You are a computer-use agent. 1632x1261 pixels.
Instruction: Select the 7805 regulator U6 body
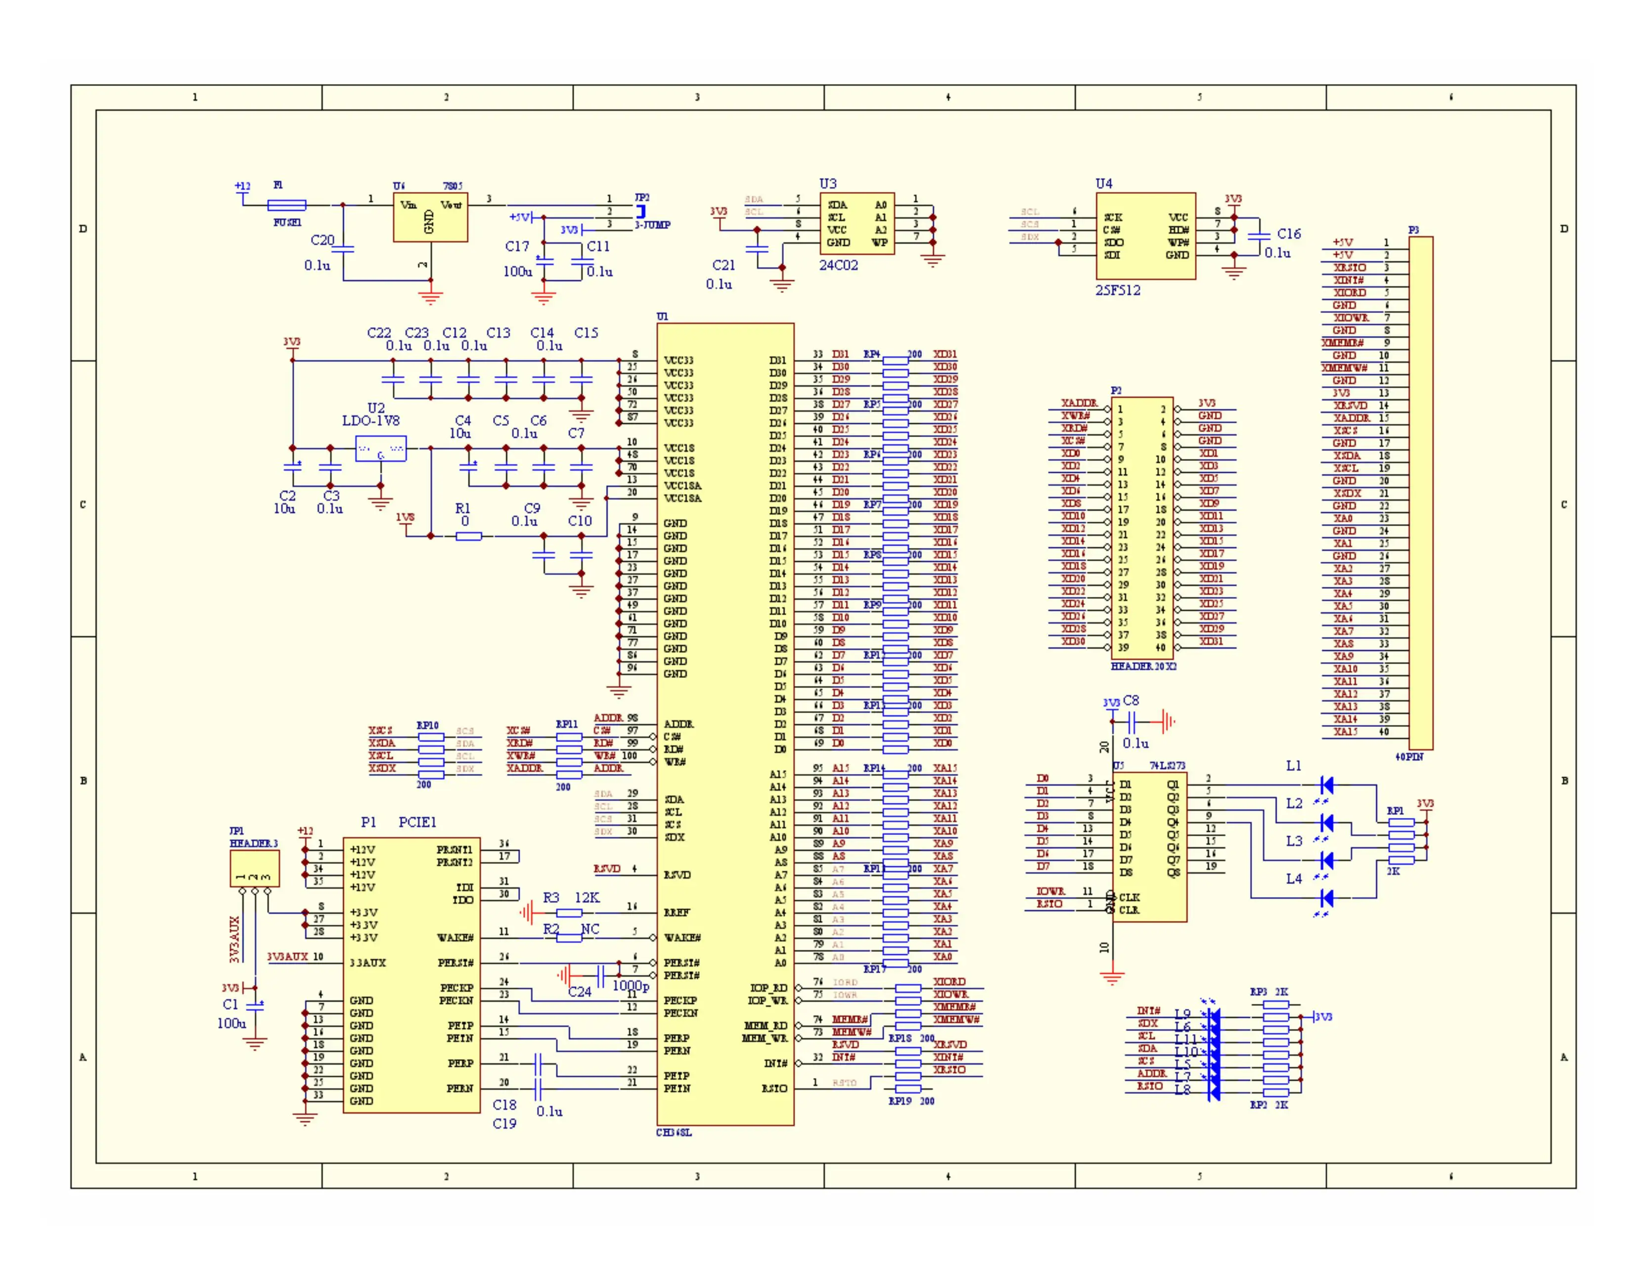tap(430, 218)
